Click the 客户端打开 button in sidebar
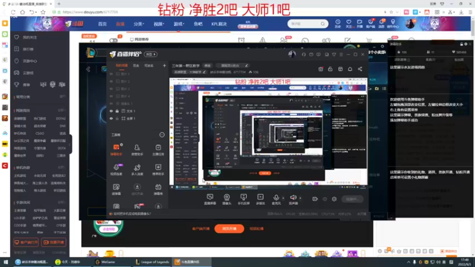This screenshot has height=267, width=475. 26,242
